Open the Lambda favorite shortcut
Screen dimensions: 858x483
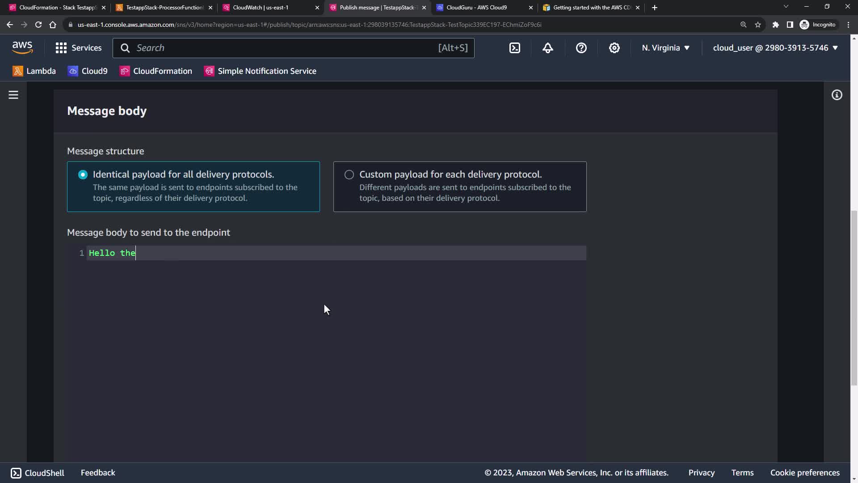pyautogui.click(x=34, y=71)
